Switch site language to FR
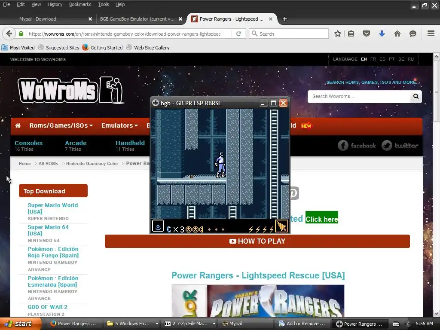This screenshot has height=330, width=440. point(373,59)
